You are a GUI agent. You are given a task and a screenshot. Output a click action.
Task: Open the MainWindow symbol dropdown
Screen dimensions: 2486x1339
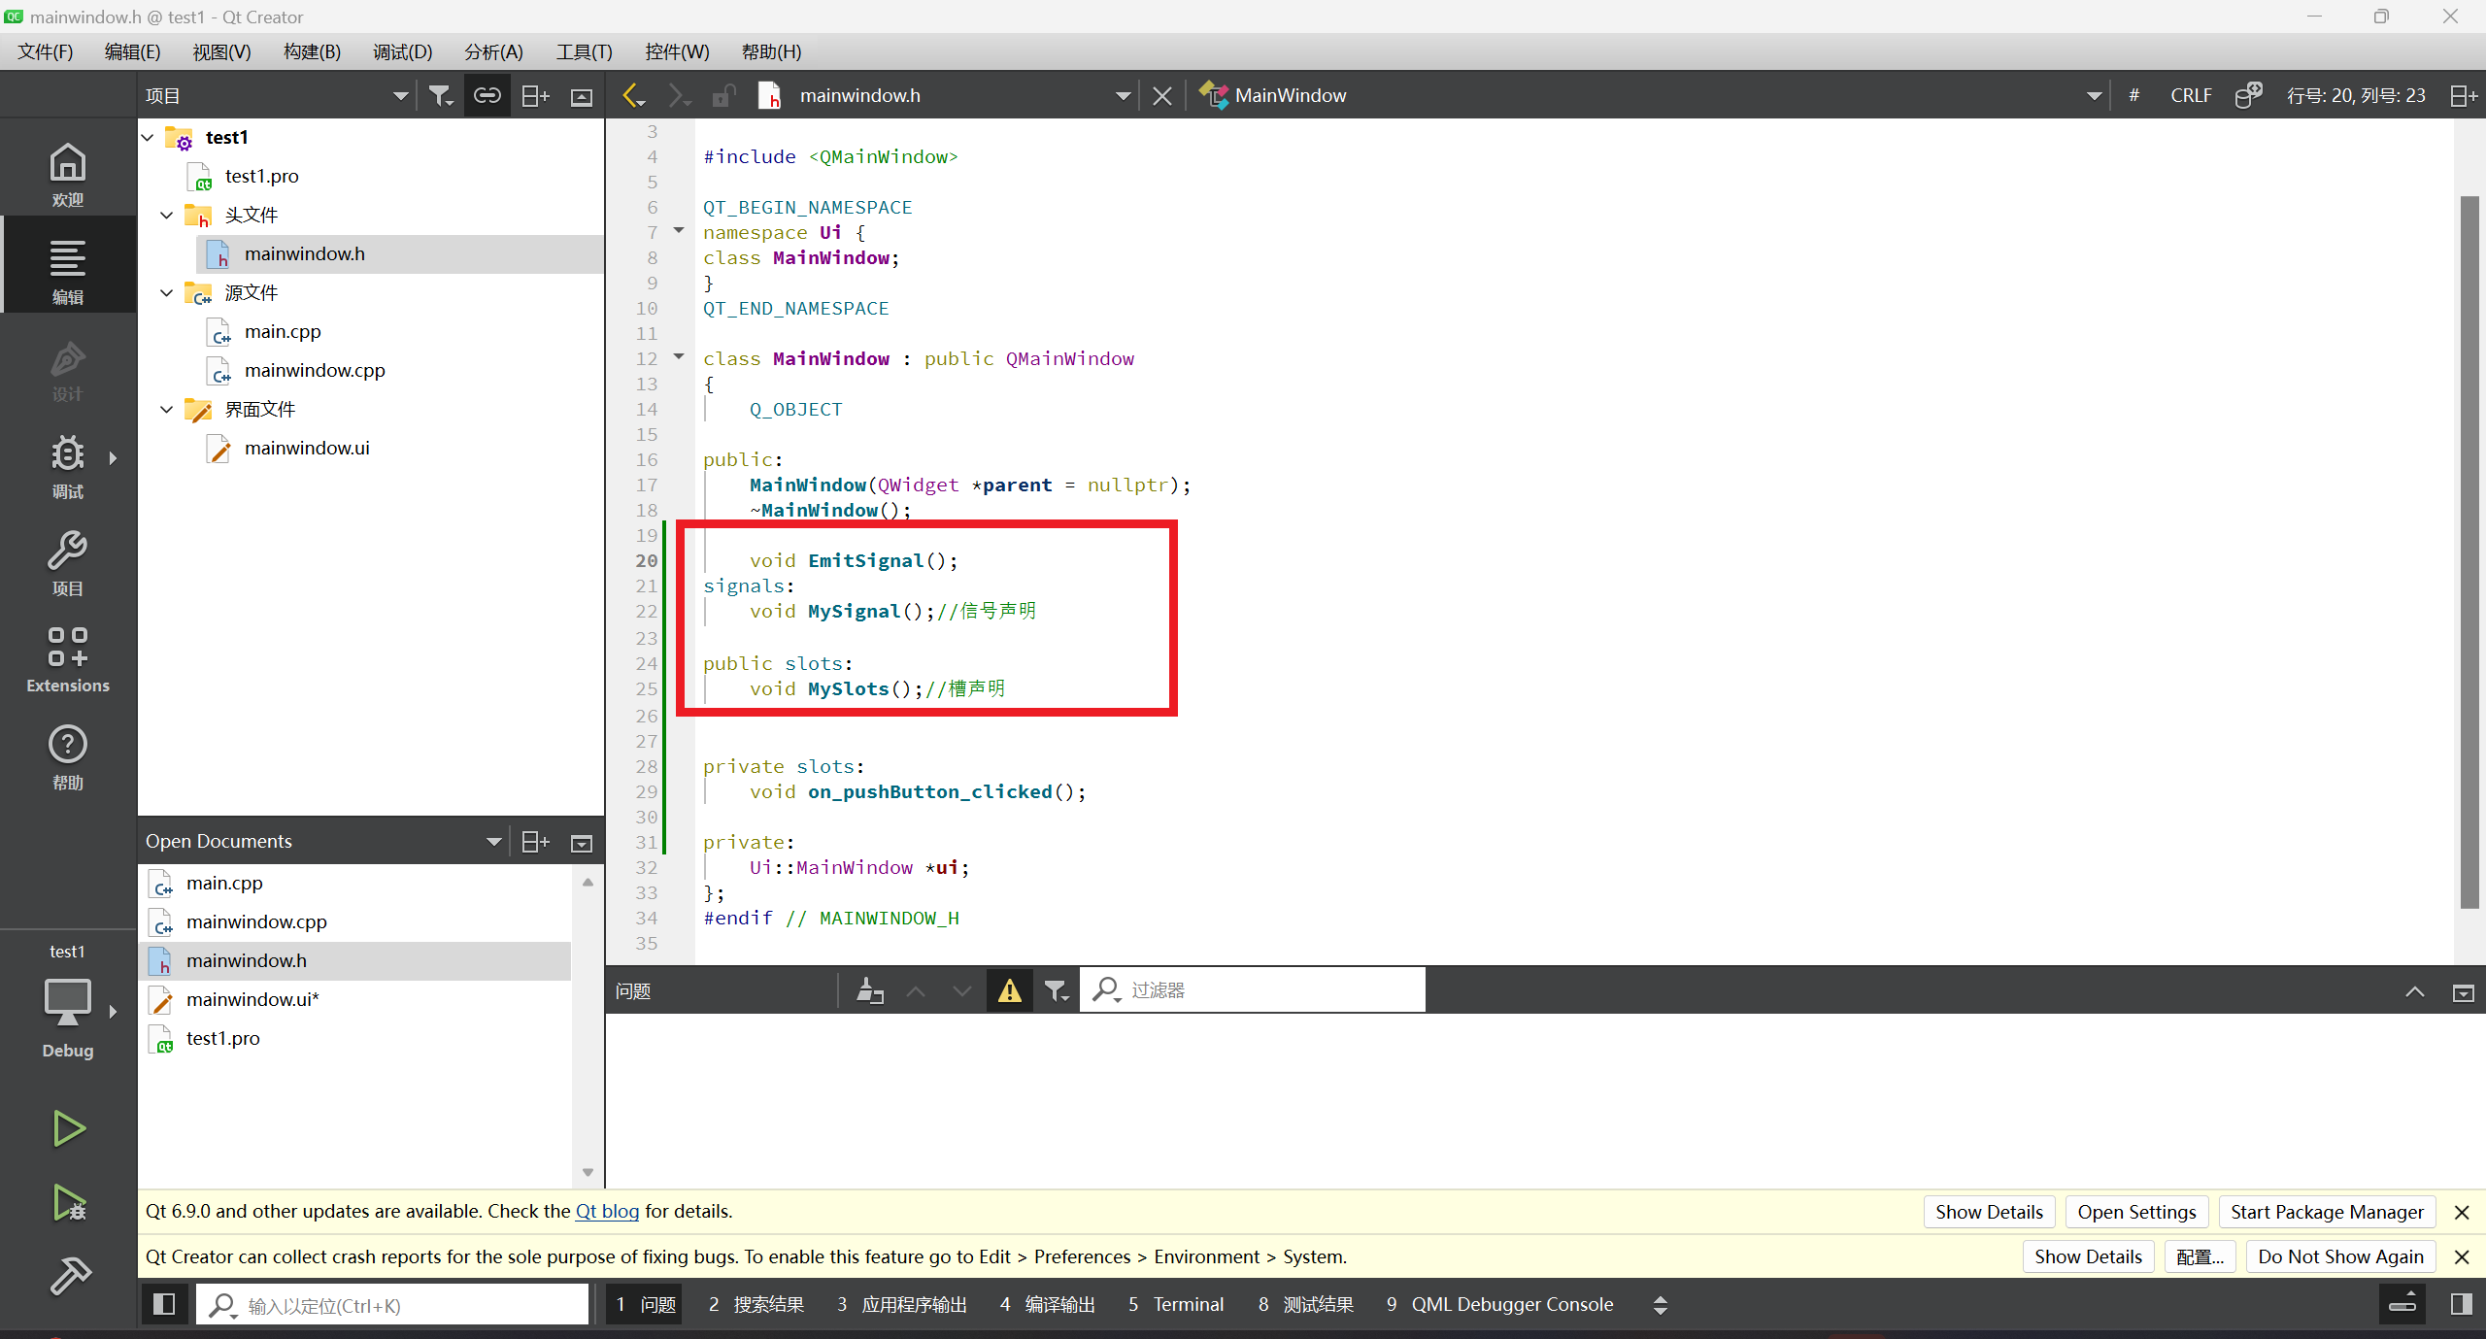(2094, 95)
